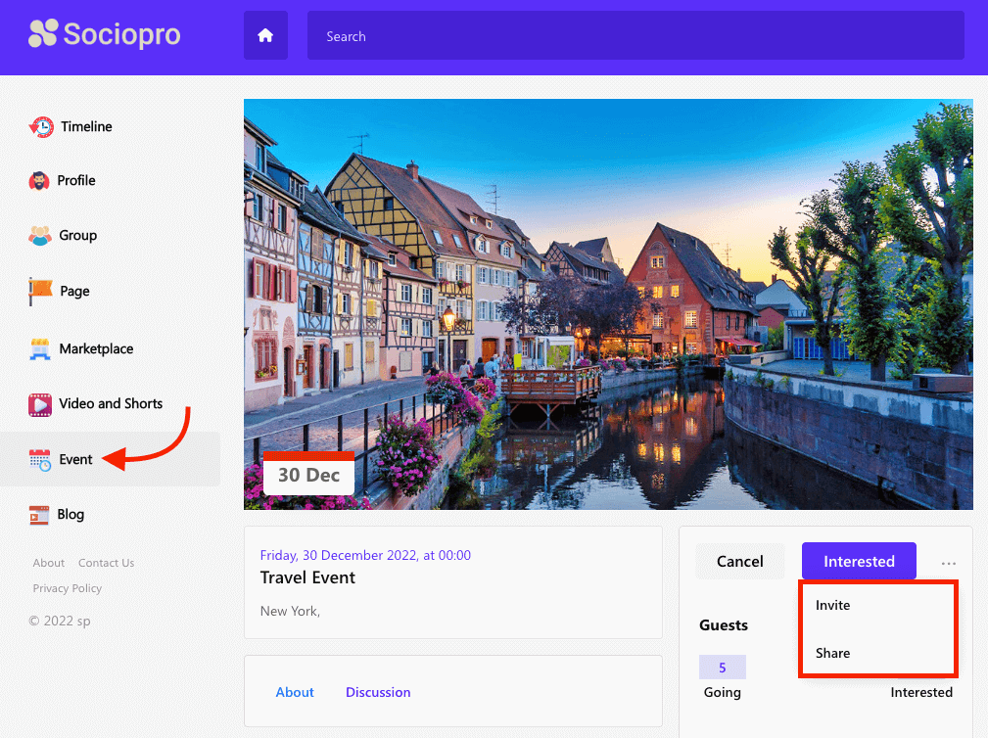Switch to the Discussion tab
The height and width of the screenshot is (738, 988).
click(x=378, y=692)
